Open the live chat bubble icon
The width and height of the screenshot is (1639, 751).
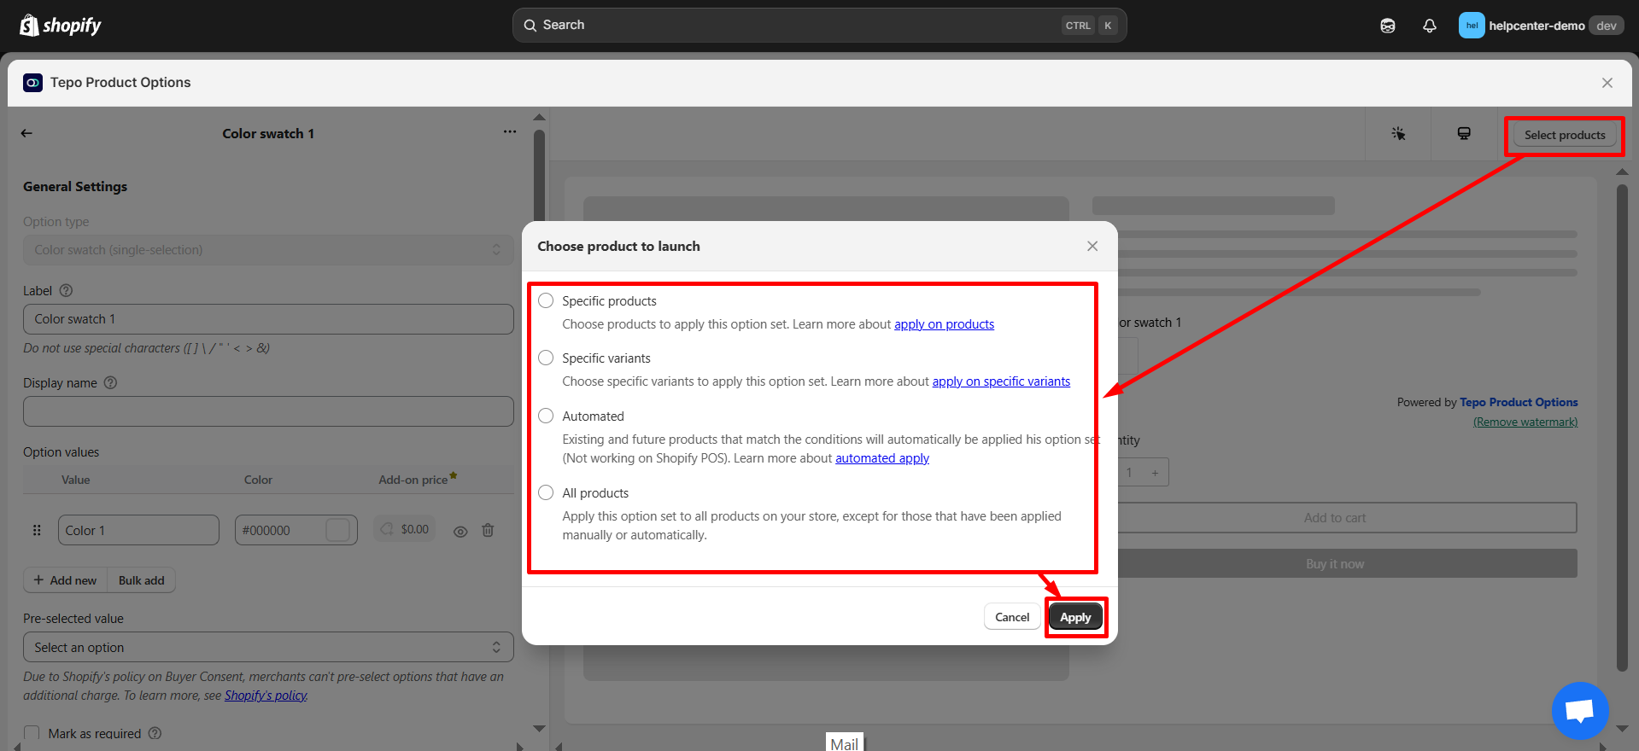click(x=1579, y=710)
